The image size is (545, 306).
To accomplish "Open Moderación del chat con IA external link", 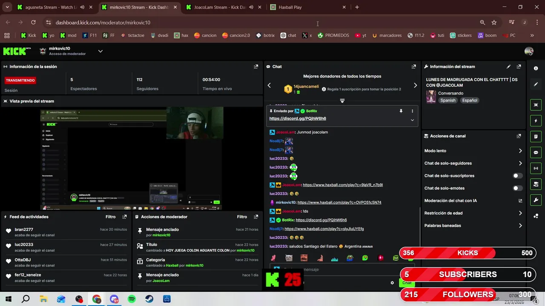I will point(520,201).
